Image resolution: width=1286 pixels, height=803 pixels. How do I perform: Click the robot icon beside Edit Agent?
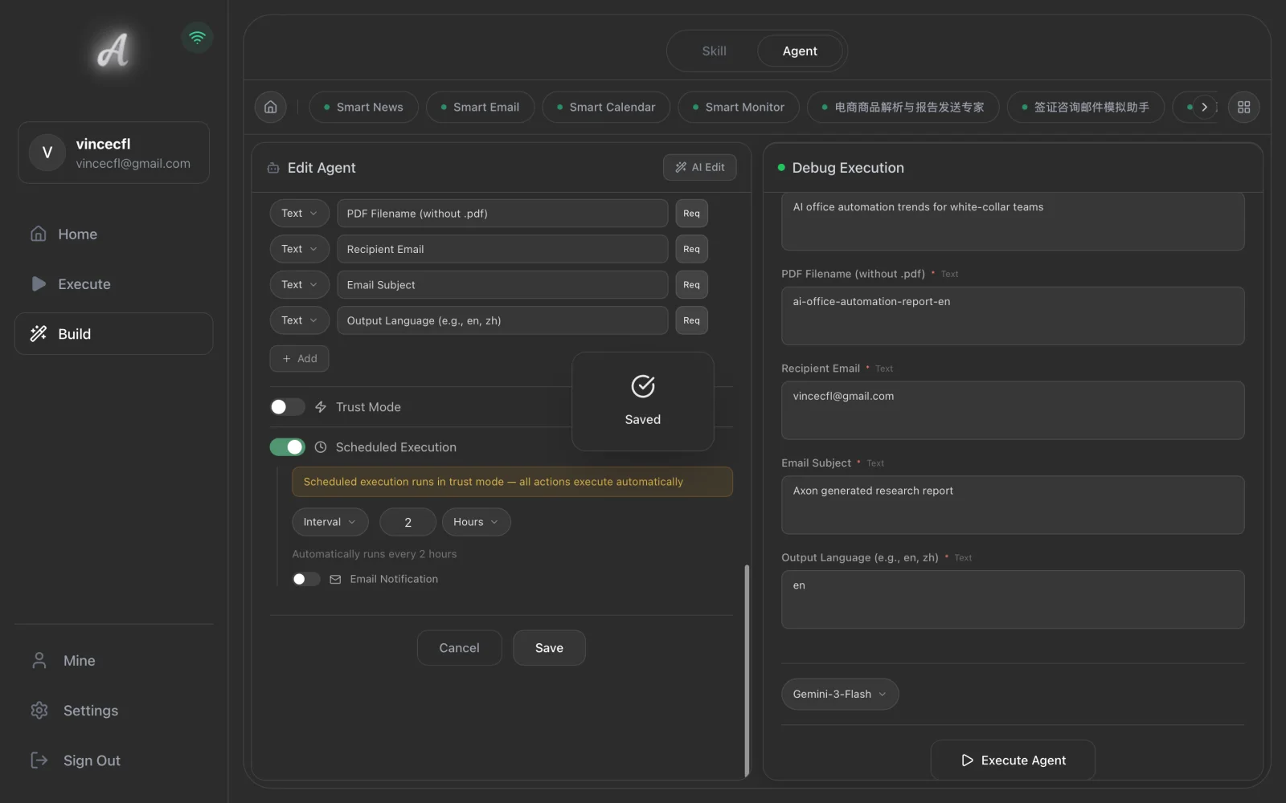click(273, 168)
